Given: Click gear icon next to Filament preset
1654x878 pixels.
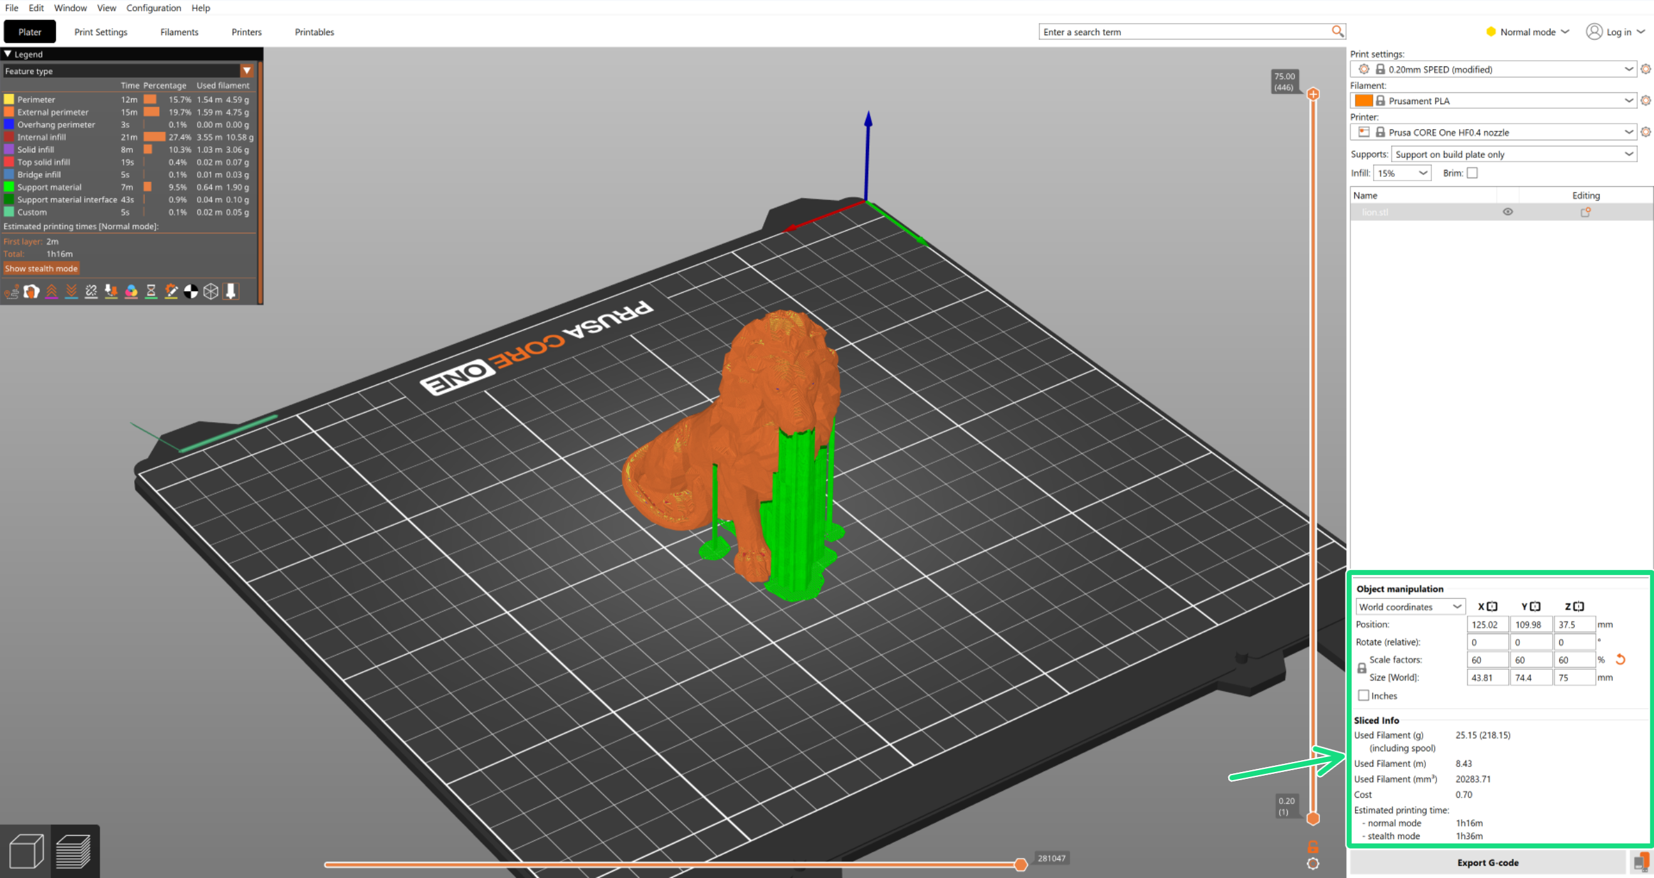Looking at the screenshot, I should click(1645, 101).
